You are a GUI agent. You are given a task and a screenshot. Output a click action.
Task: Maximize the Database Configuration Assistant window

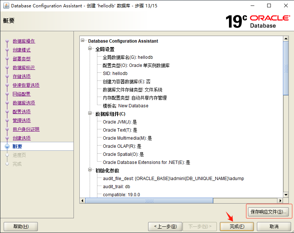point(269,6)
